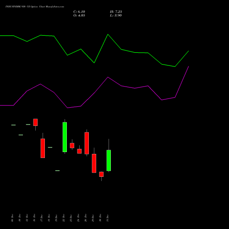Click the flat green dash for 08 Dec
Viewport: 229px width, 229px height.
[x=13, y=125]
